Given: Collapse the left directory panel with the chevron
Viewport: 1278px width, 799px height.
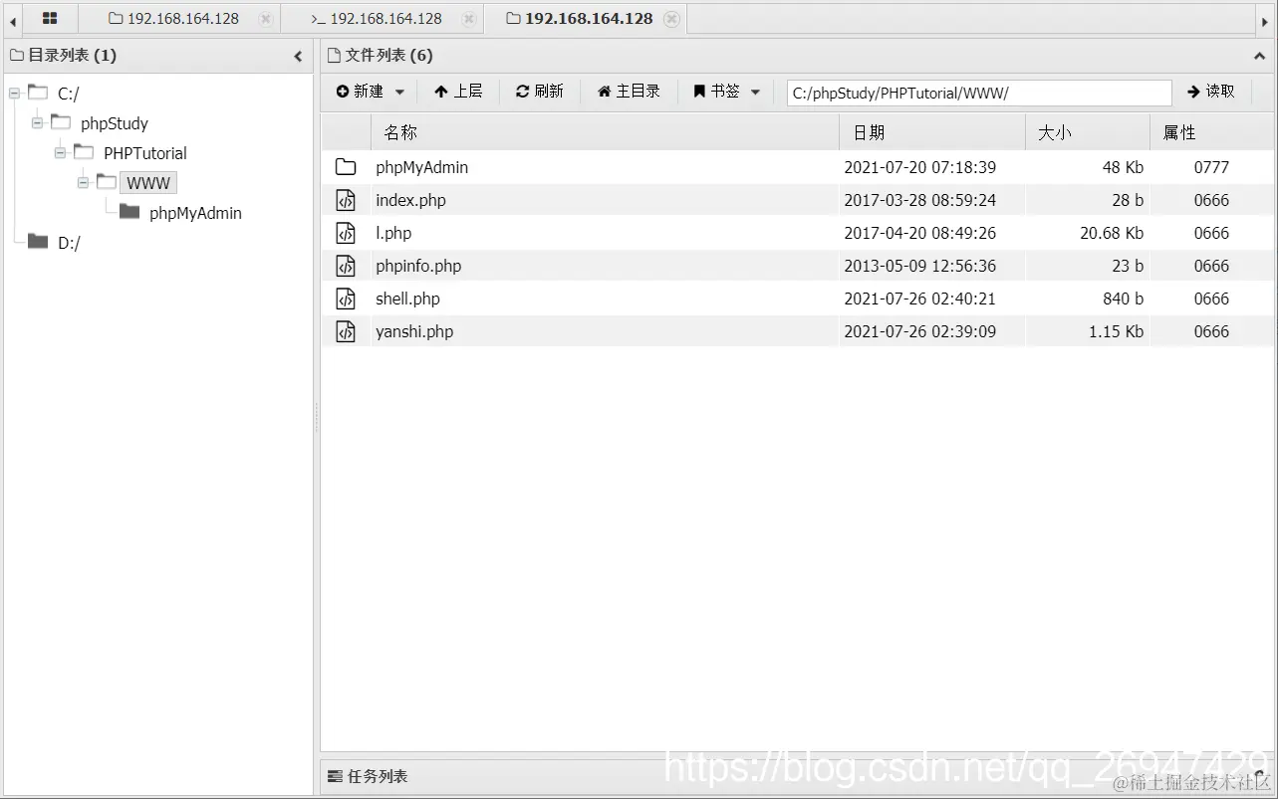Looking at the screenshot, I should pos(297,56).
